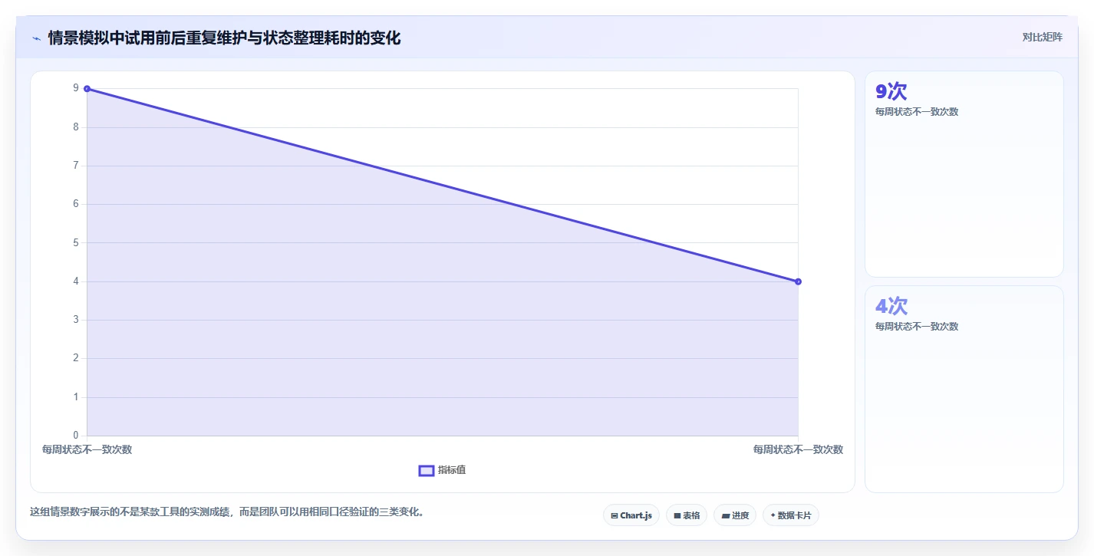1094x556 pixels.
Task: Click the 每周状态不一致次数 caption under 9次
Action: point(917,112)
